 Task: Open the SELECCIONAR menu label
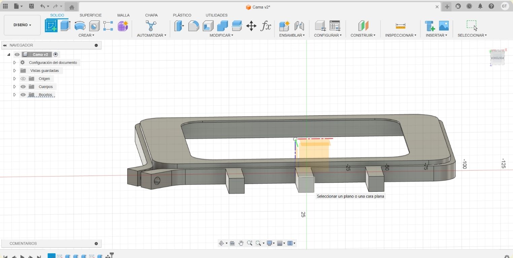472,35
